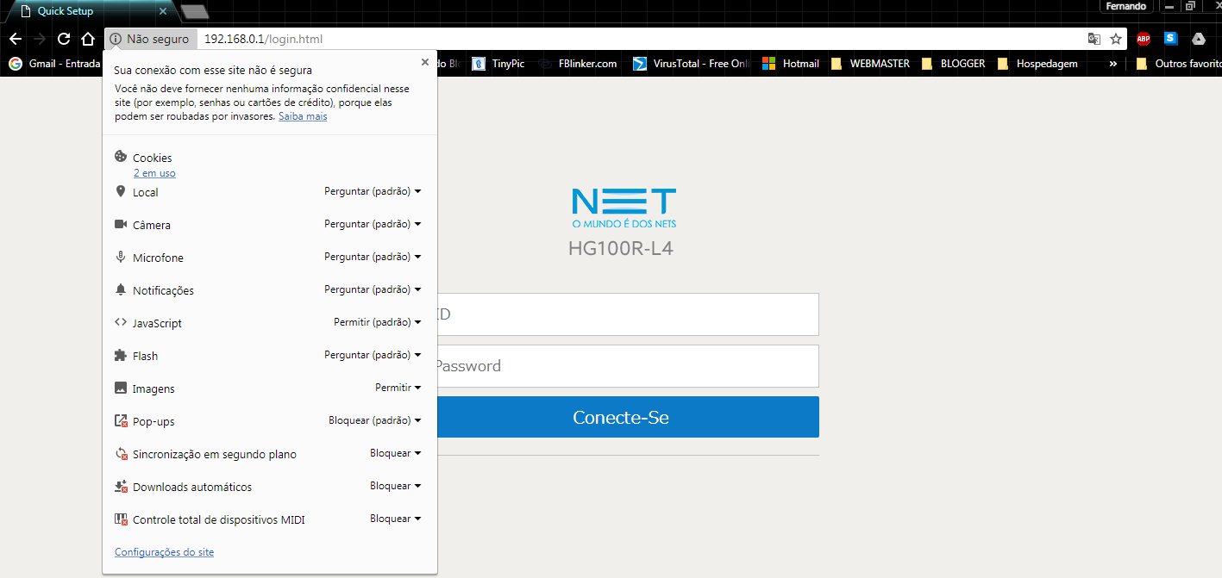Viewport: 1222px width, 578px height.
Task: Bookmark this page with the star icon
Action: click(1116, 39)
